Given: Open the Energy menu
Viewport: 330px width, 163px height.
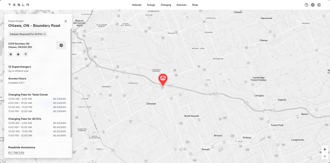Looking at the screenshot, I should [151, 5].
